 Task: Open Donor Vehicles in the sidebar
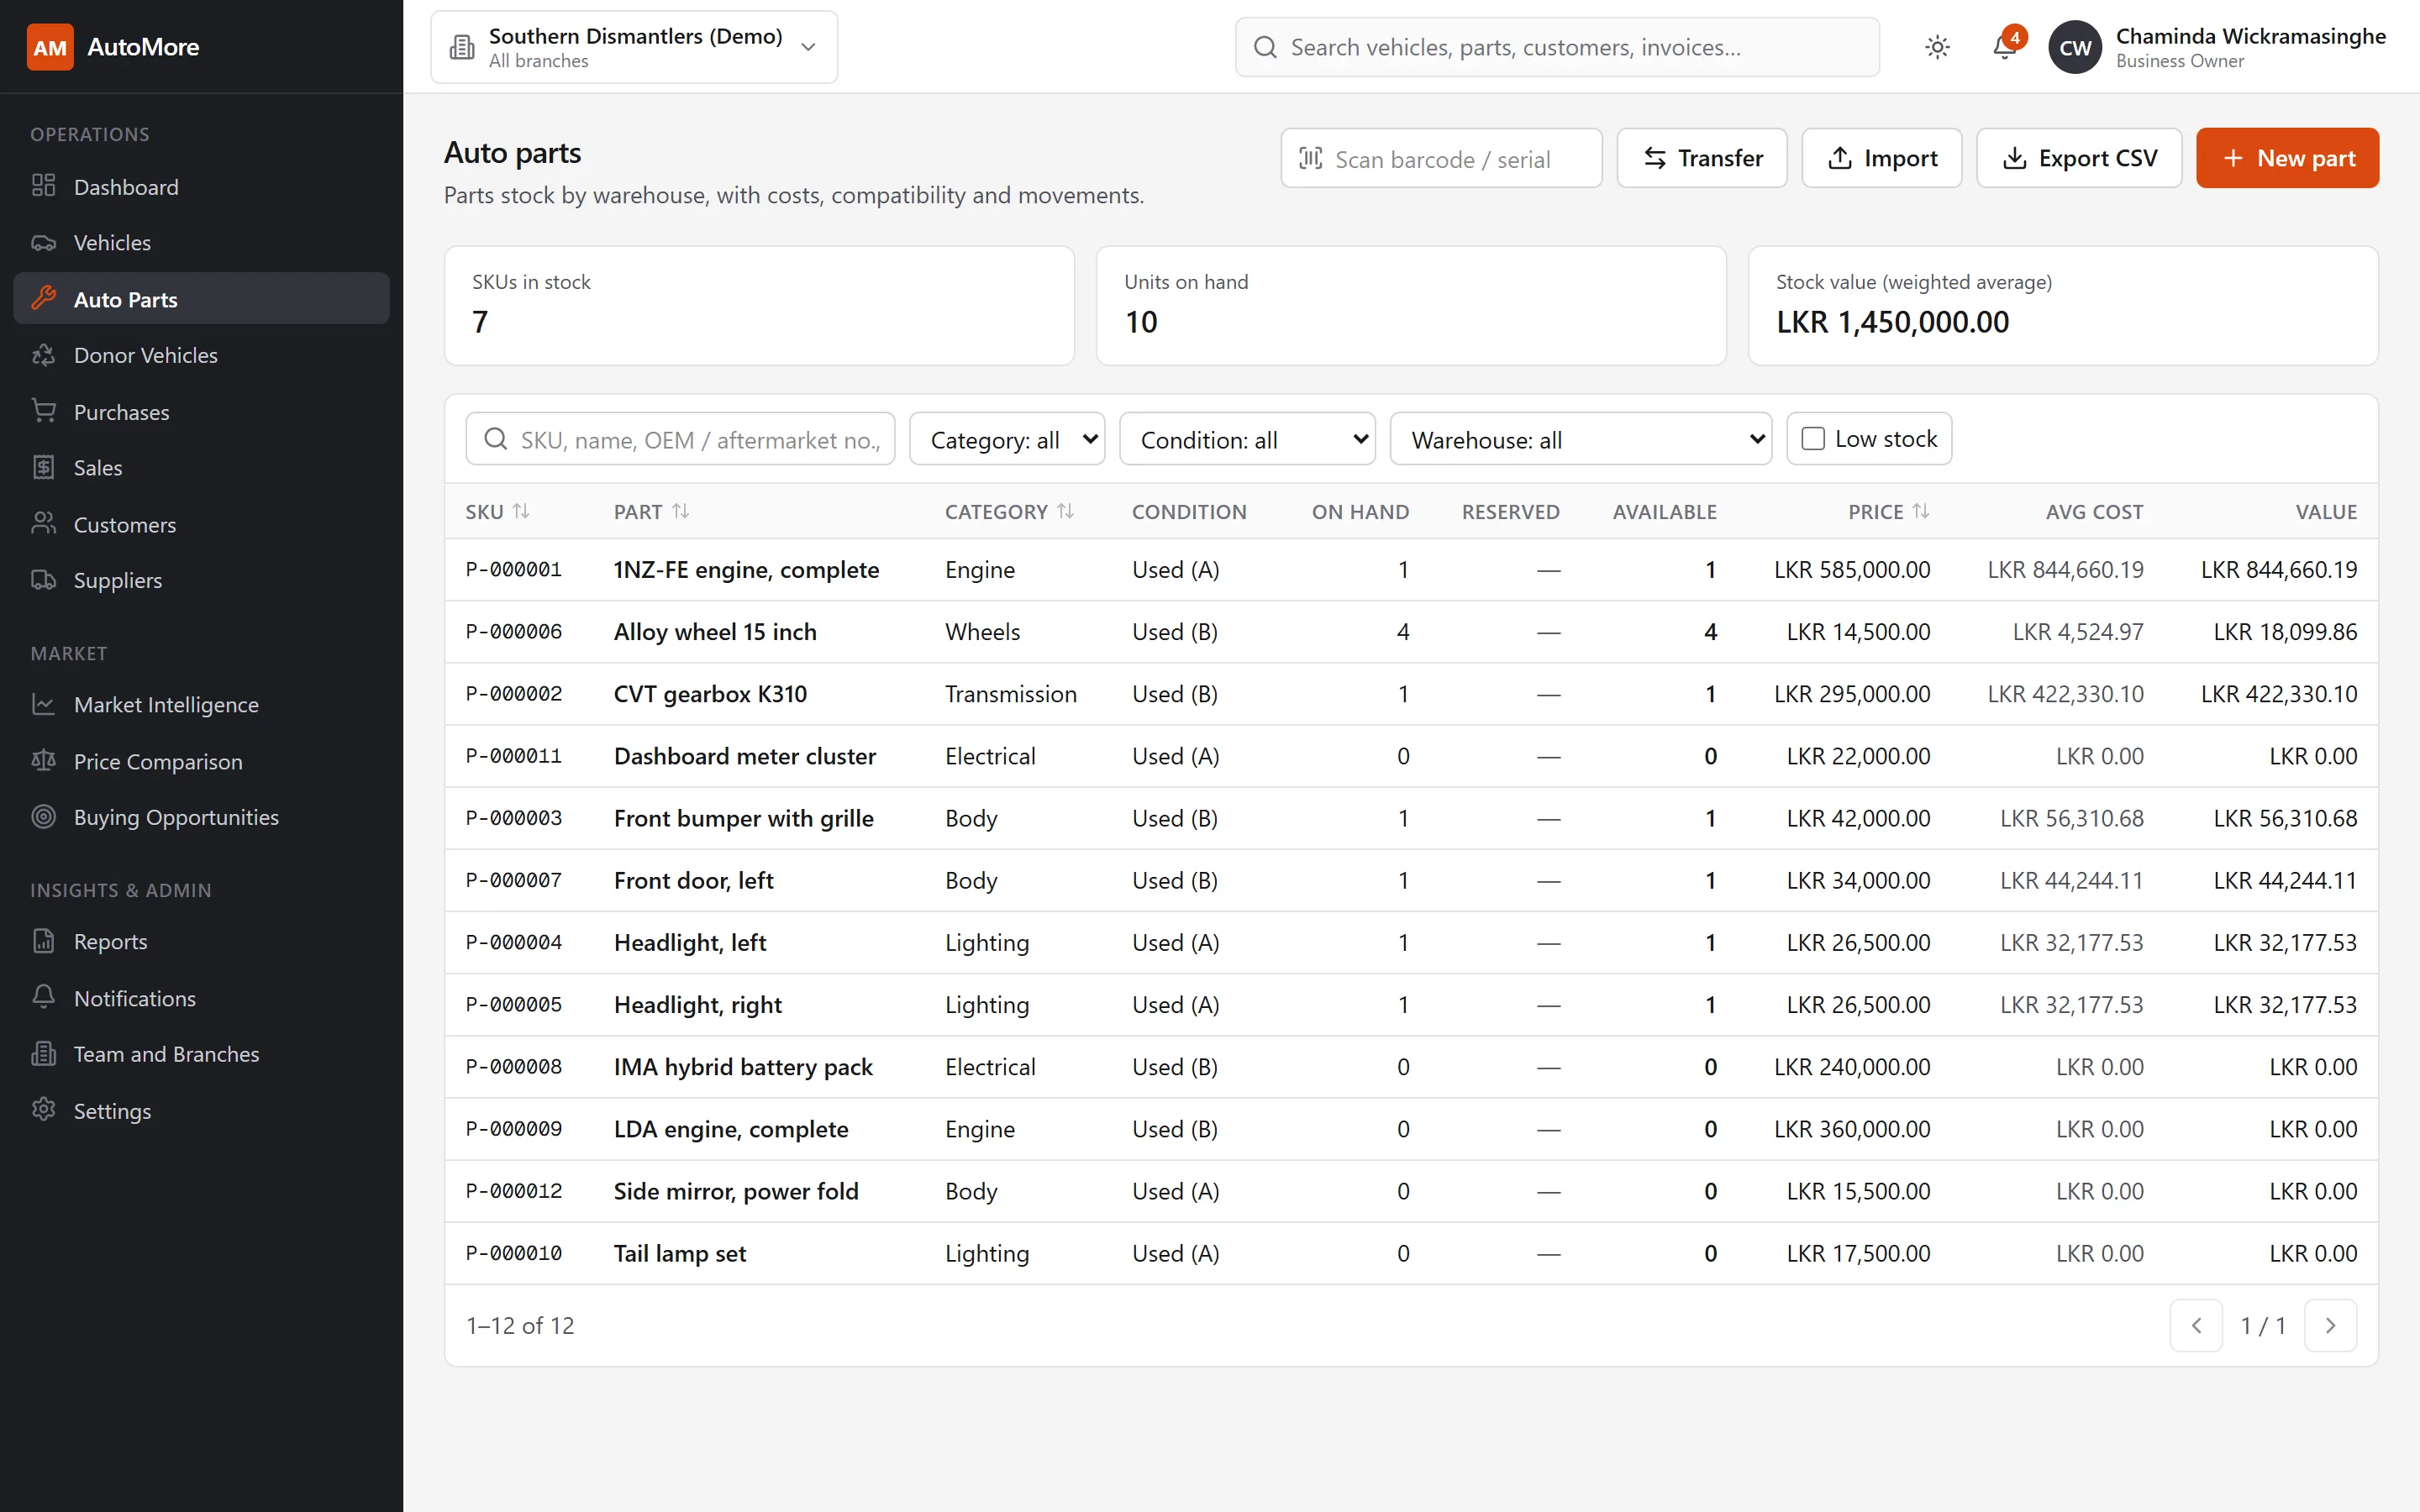tap(202, 355)
